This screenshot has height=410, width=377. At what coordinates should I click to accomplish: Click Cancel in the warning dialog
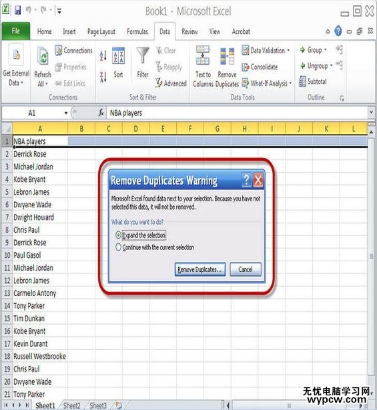246,269
